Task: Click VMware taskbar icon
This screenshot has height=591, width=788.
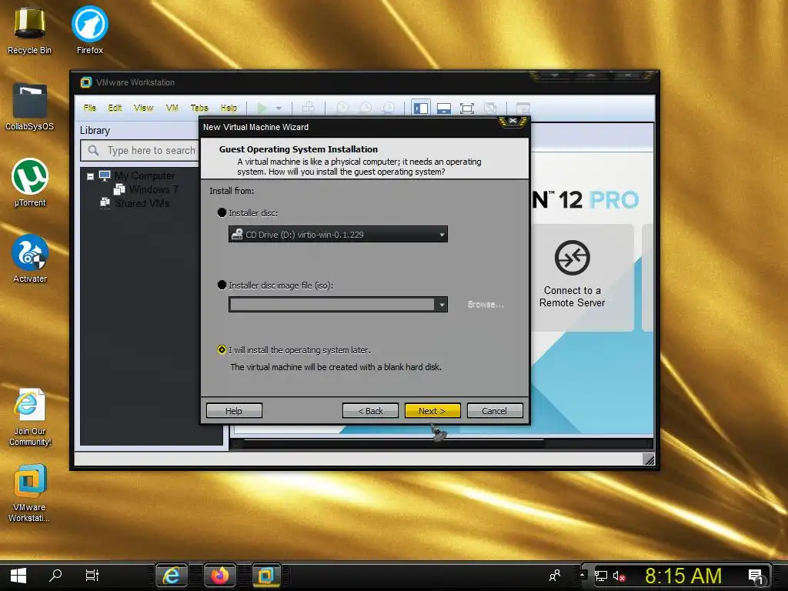Action: [265, 576]
